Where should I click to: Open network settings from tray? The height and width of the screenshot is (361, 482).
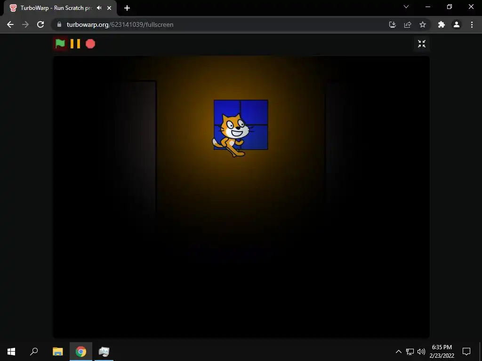(410, 352)
